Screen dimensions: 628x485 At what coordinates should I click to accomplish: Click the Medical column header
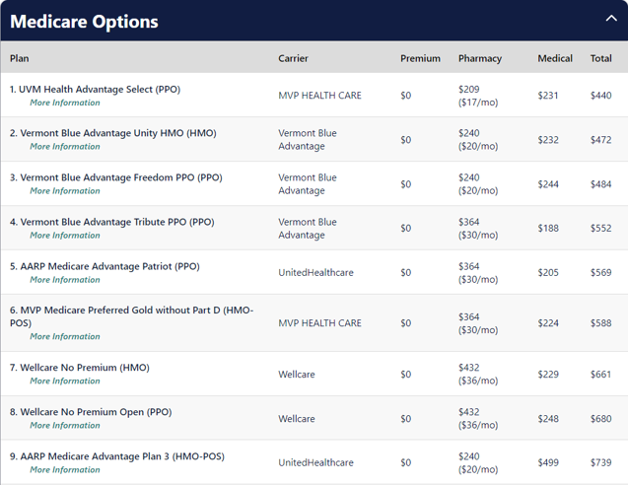(555, 58)
